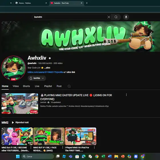This screenshot has height=160, width=160.
Task: Open the FACE REVEAL video thumbnail
Action: [49, 136]
